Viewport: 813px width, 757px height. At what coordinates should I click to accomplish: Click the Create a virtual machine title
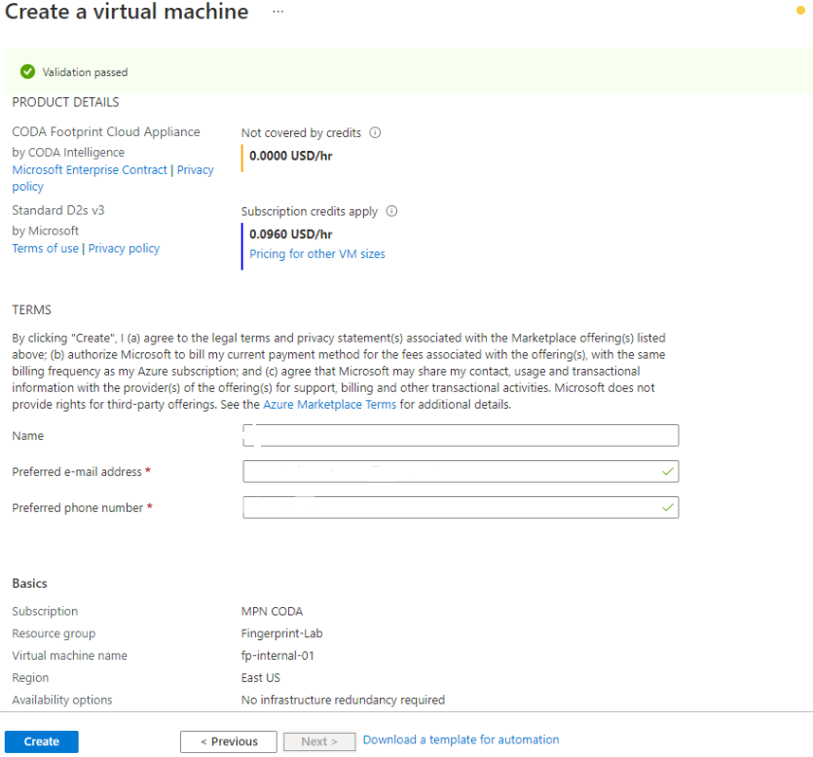[127, 12]
